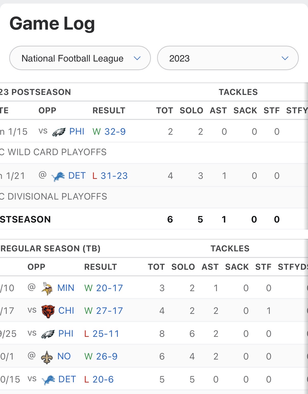The image size is (308, 394).
Task: Click the NO team name link
Action: pyautogui.click(x=64, y=356)
